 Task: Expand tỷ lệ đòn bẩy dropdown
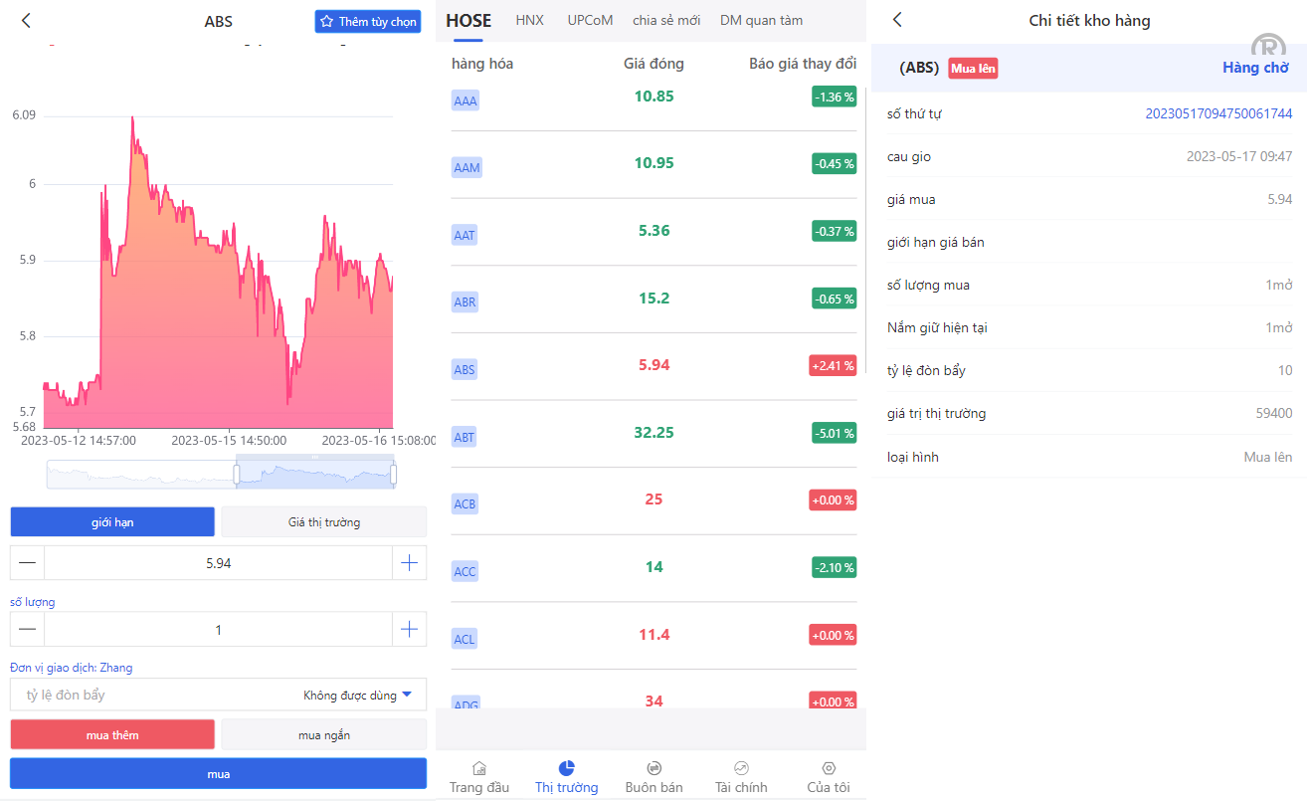(x=406, y=696)
